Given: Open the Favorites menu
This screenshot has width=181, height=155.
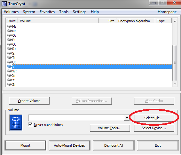Looking at the screenshot, I should [x=47, y=12].
